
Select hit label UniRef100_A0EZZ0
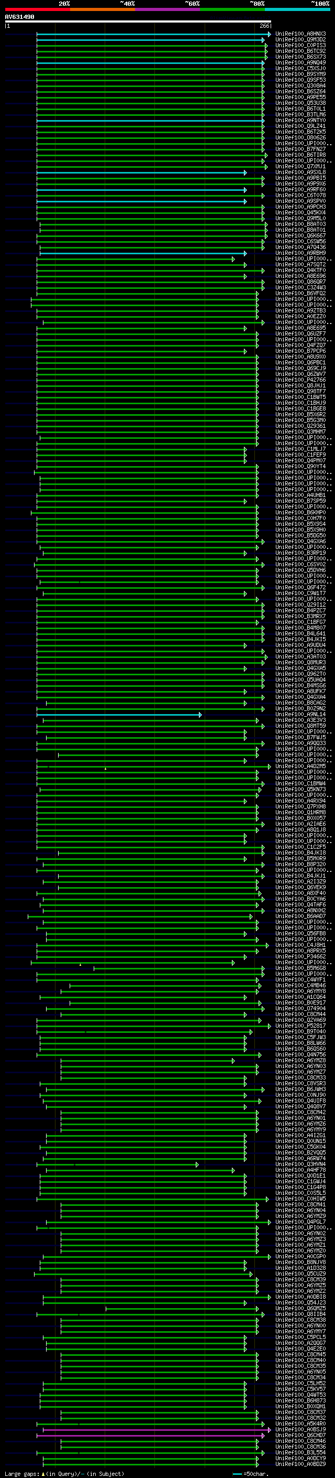coord(300,316)
